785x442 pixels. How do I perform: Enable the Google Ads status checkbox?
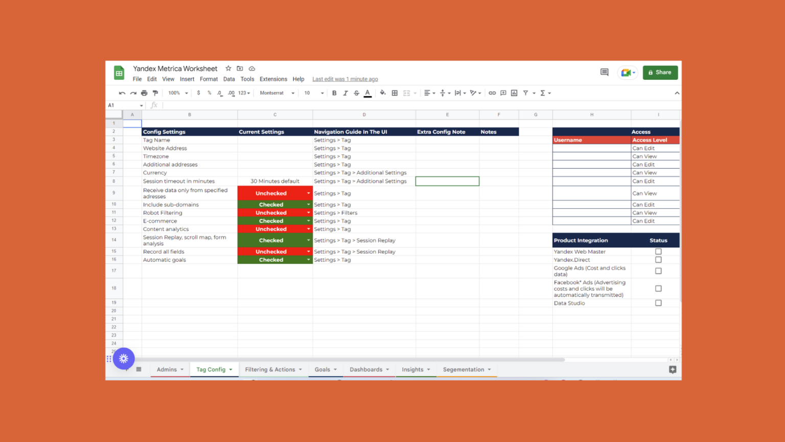click(658, 271)
